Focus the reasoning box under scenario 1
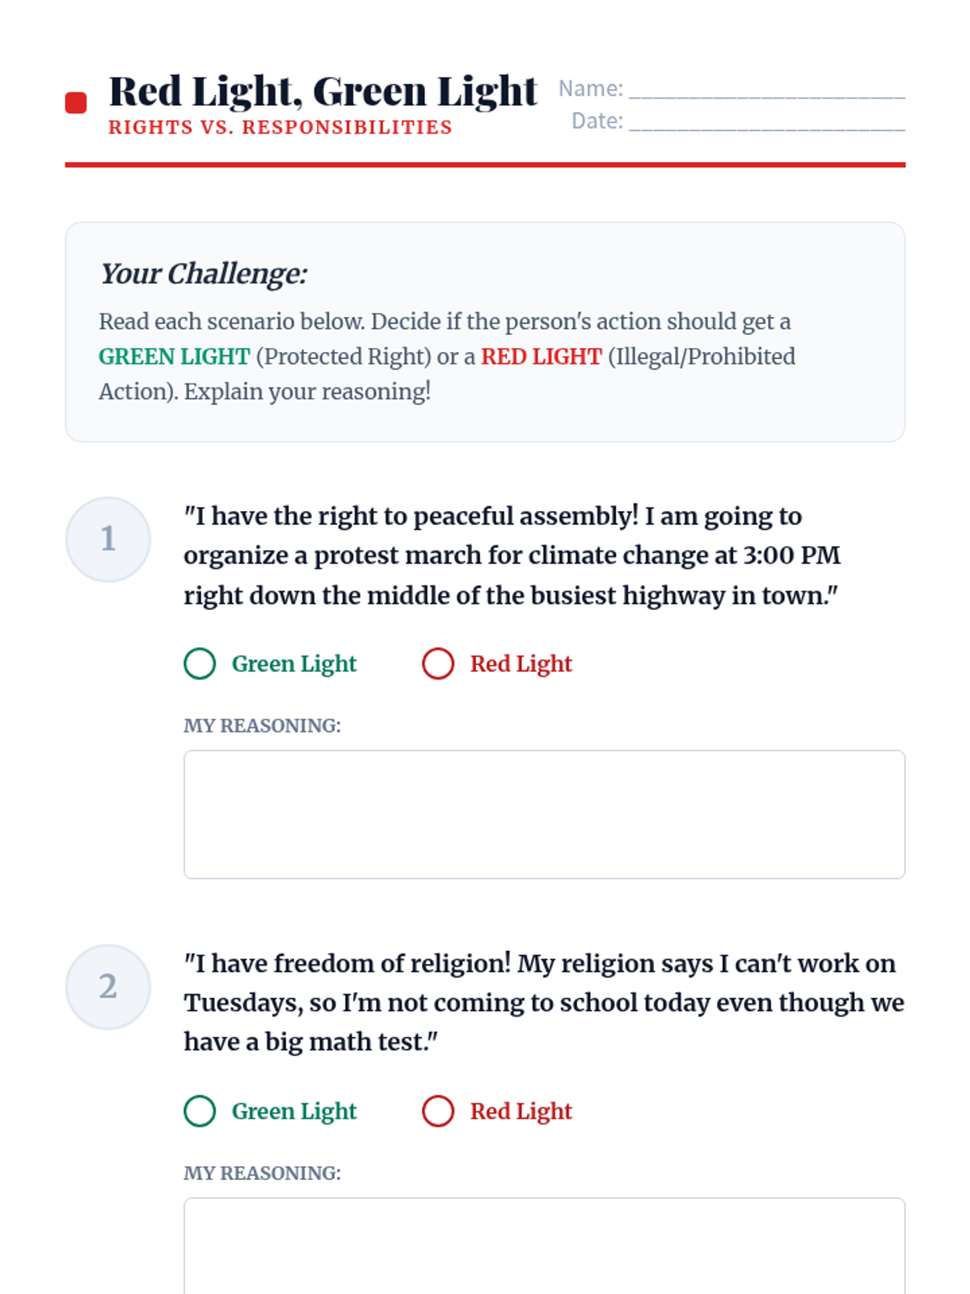This screenshot has height=1294, width=970. coord(544,814)
